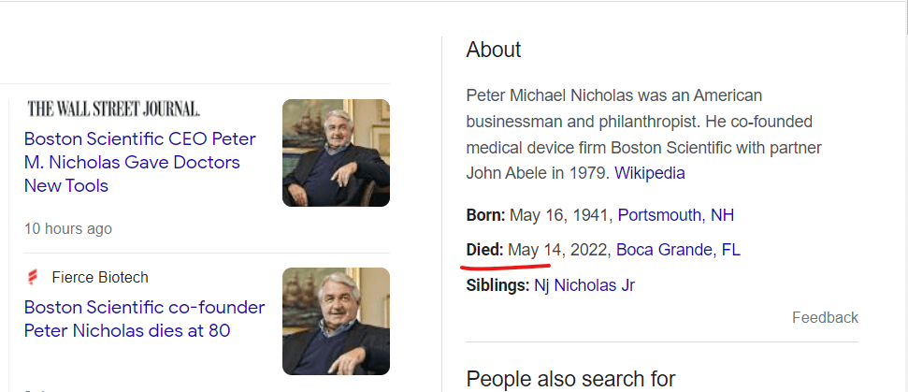This screenshot has height=392, width=908.
Task: Click the Fierce Biotech source name
Action: click(100, 277)
